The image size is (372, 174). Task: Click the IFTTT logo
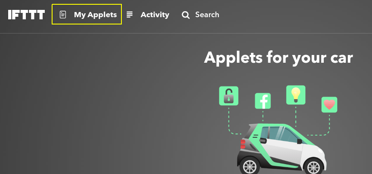coord(26,15)
